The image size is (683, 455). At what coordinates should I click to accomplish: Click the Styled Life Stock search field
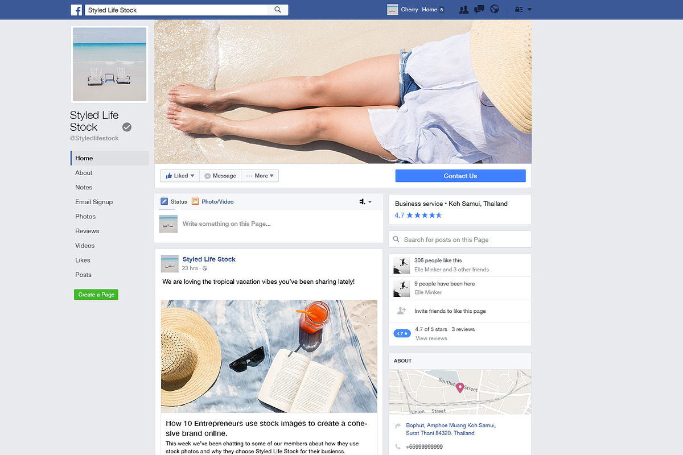[176, 10]
